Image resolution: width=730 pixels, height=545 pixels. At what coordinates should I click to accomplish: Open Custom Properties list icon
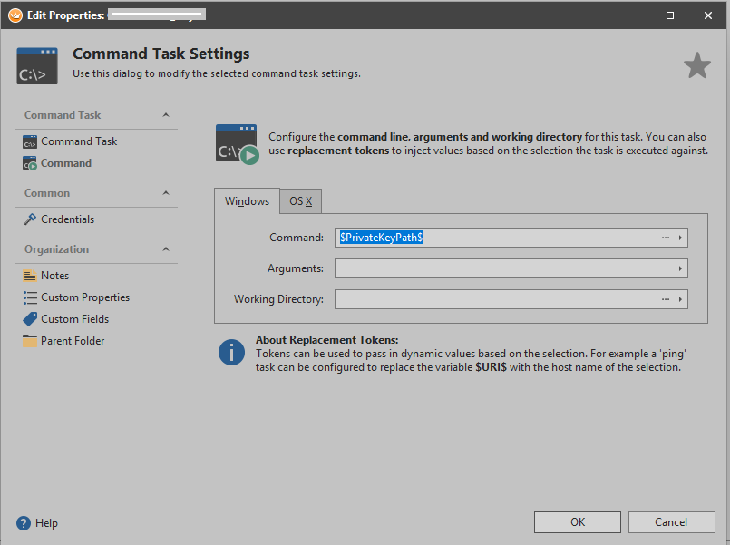pyautogui.click(x=30, y=297)
